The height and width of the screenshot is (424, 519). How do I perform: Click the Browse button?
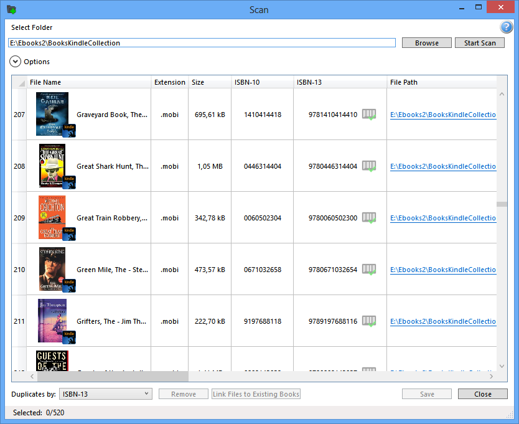point(426,42)
